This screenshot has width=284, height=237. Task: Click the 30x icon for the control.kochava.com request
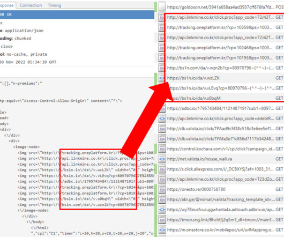click(x=162, y=149)
